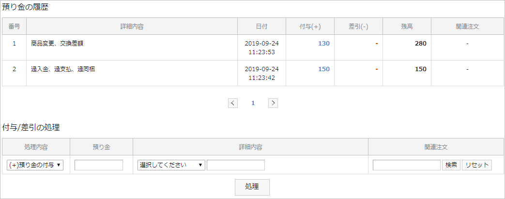Screen dimensions: 505x199
Task: Focus the 詳細内容 text input field
Action: (x=236, y=165)
